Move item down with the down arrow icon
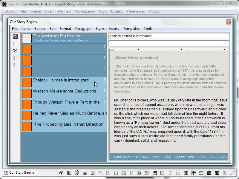This screenshot has width=239, height=179. tap(15, 65)
